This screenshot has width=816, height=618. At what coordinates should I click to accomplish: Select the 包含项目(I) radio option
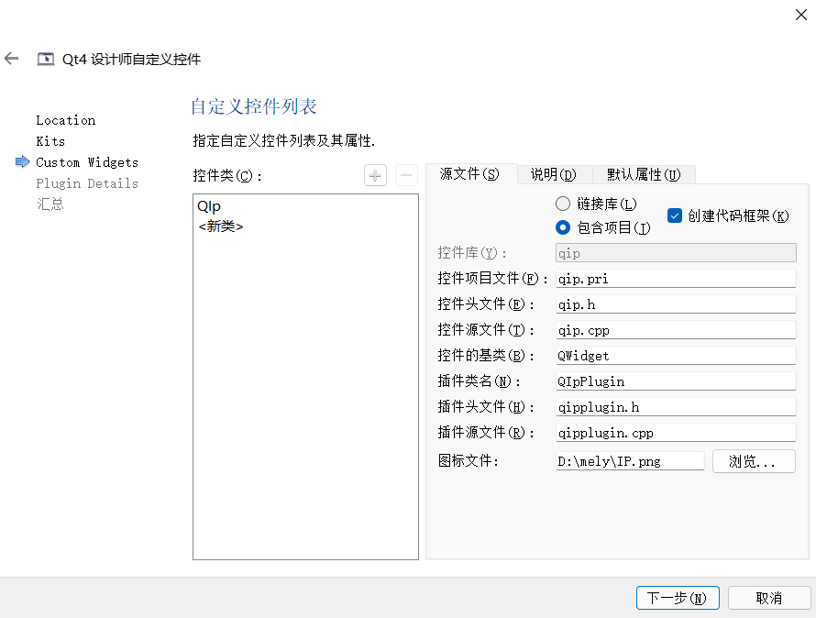coord(602,227)
